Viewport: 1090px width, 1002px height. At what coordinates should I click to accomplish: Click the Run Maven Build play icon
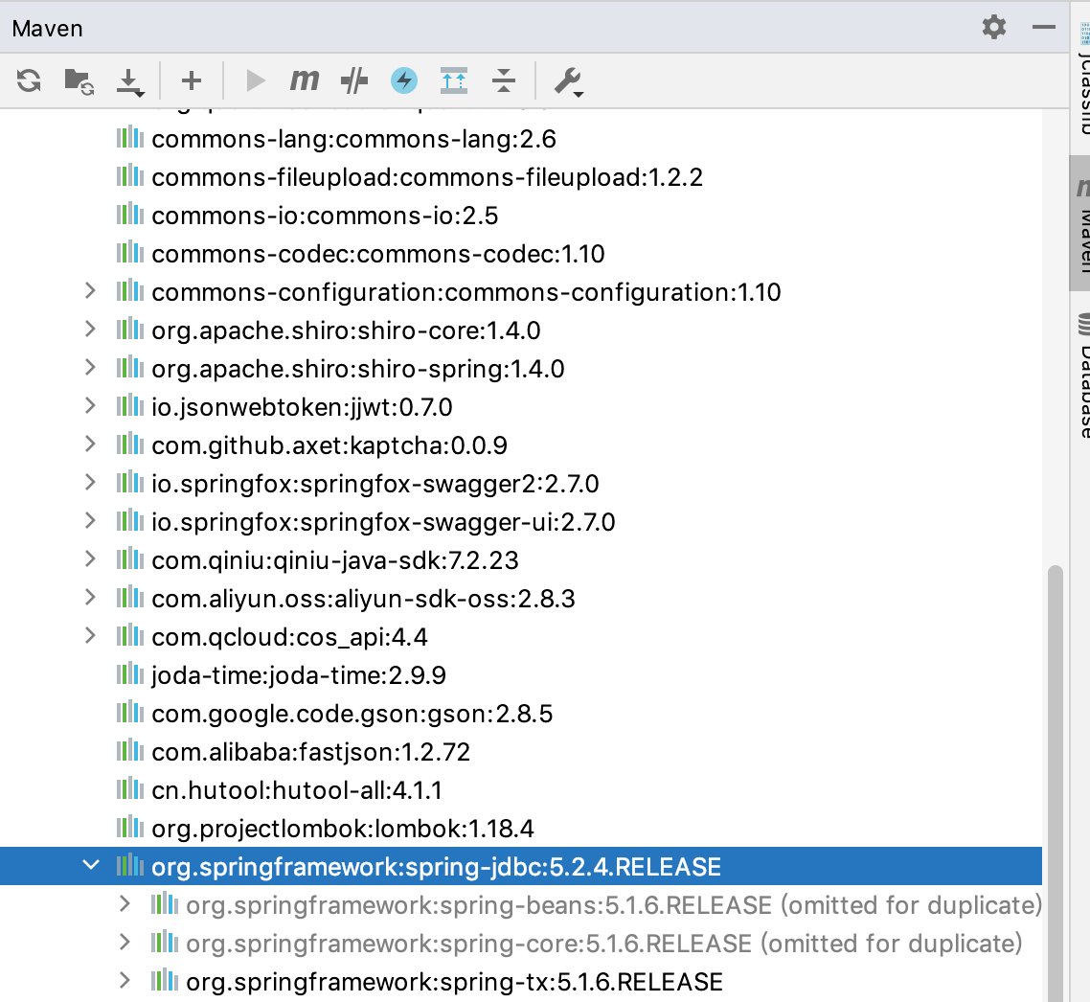255,80
